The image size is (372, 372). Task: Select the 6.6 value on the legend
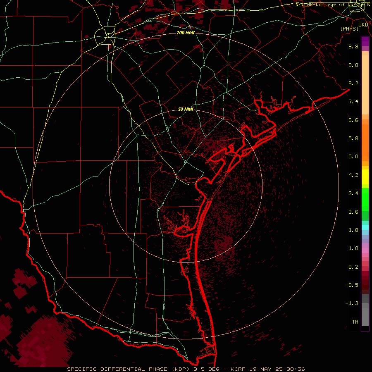(x=353, y=120)
